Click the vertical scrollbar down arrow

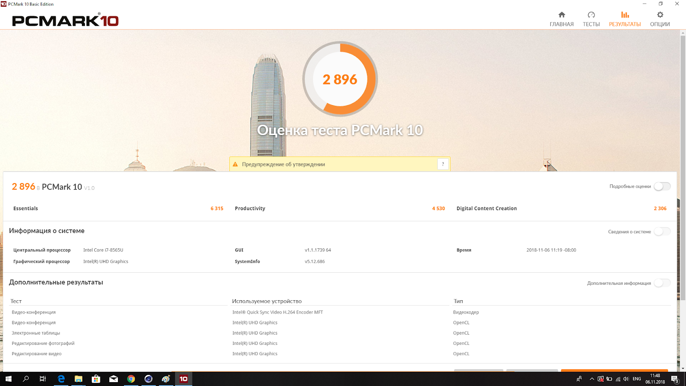(683, 368)
